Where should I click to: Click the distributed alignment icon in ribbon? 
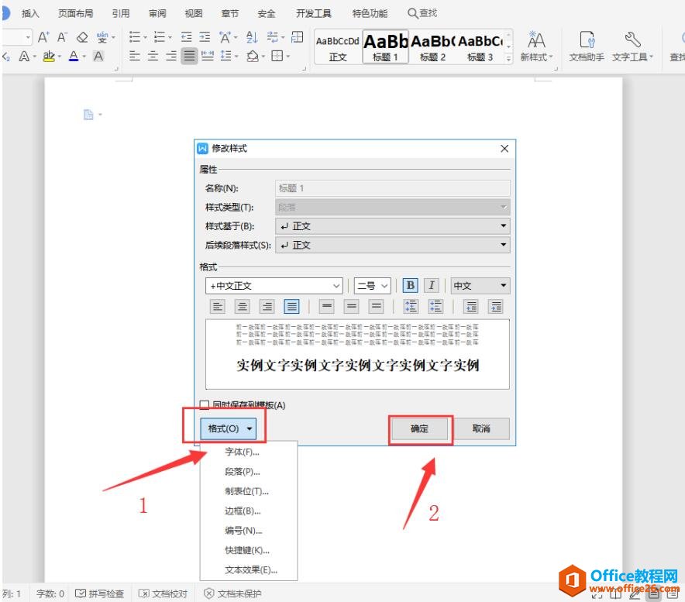click(208, 56)
